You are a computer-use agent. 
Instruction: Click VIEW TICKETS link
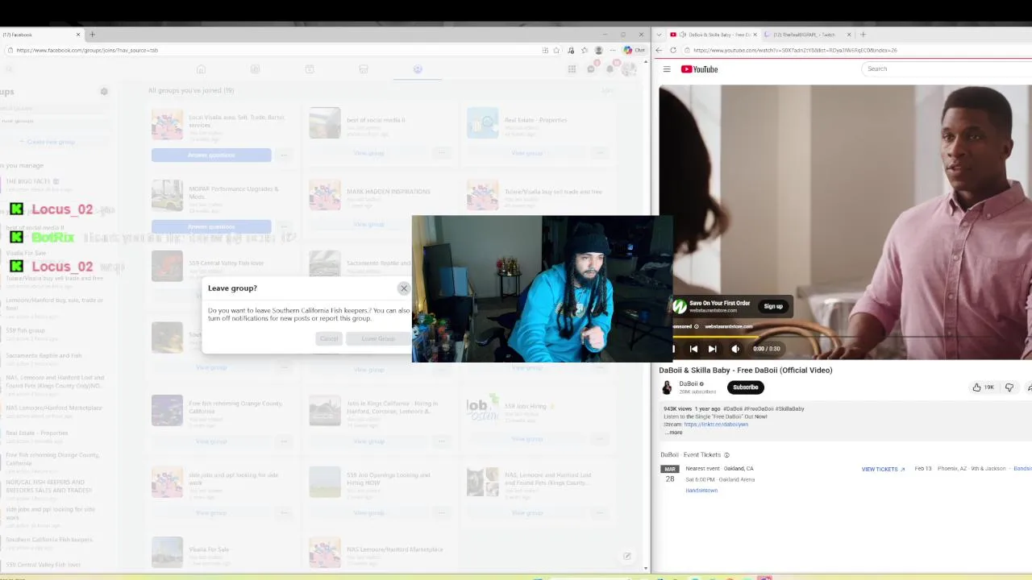pyautogui.click(x=883, y=469)
